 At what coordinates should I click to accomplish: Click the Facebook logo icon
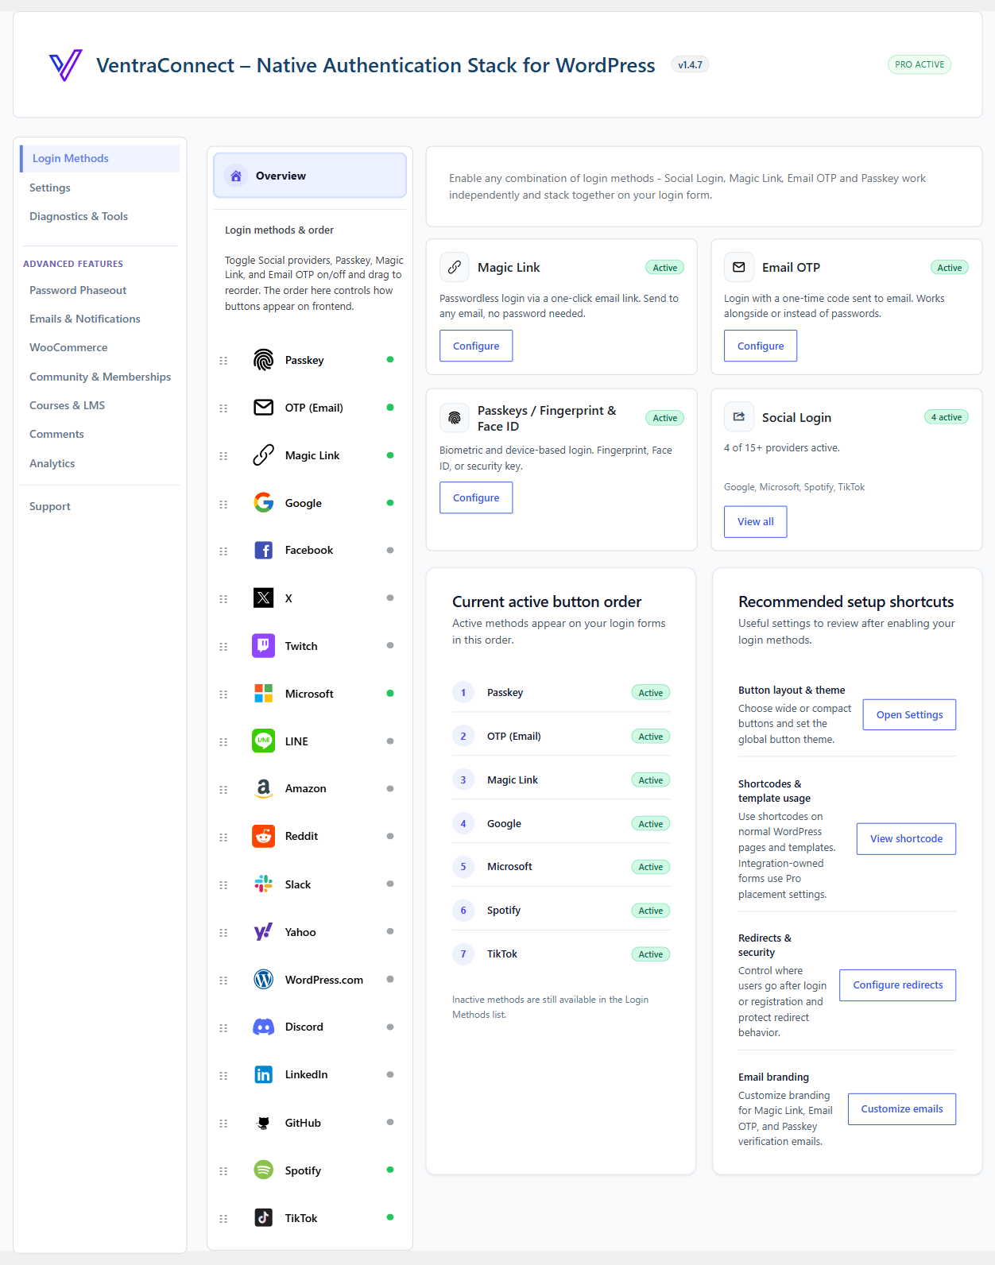(x=263, y=550)
